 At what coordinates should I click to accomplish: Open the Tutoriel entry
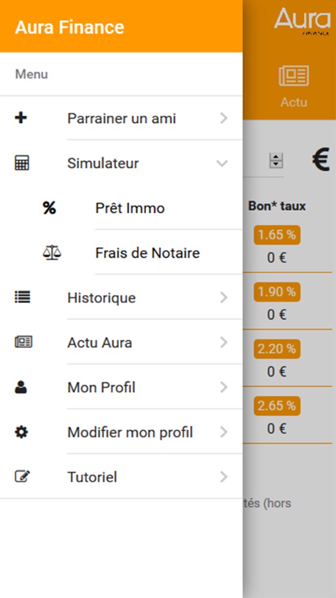tap(121, 477)
